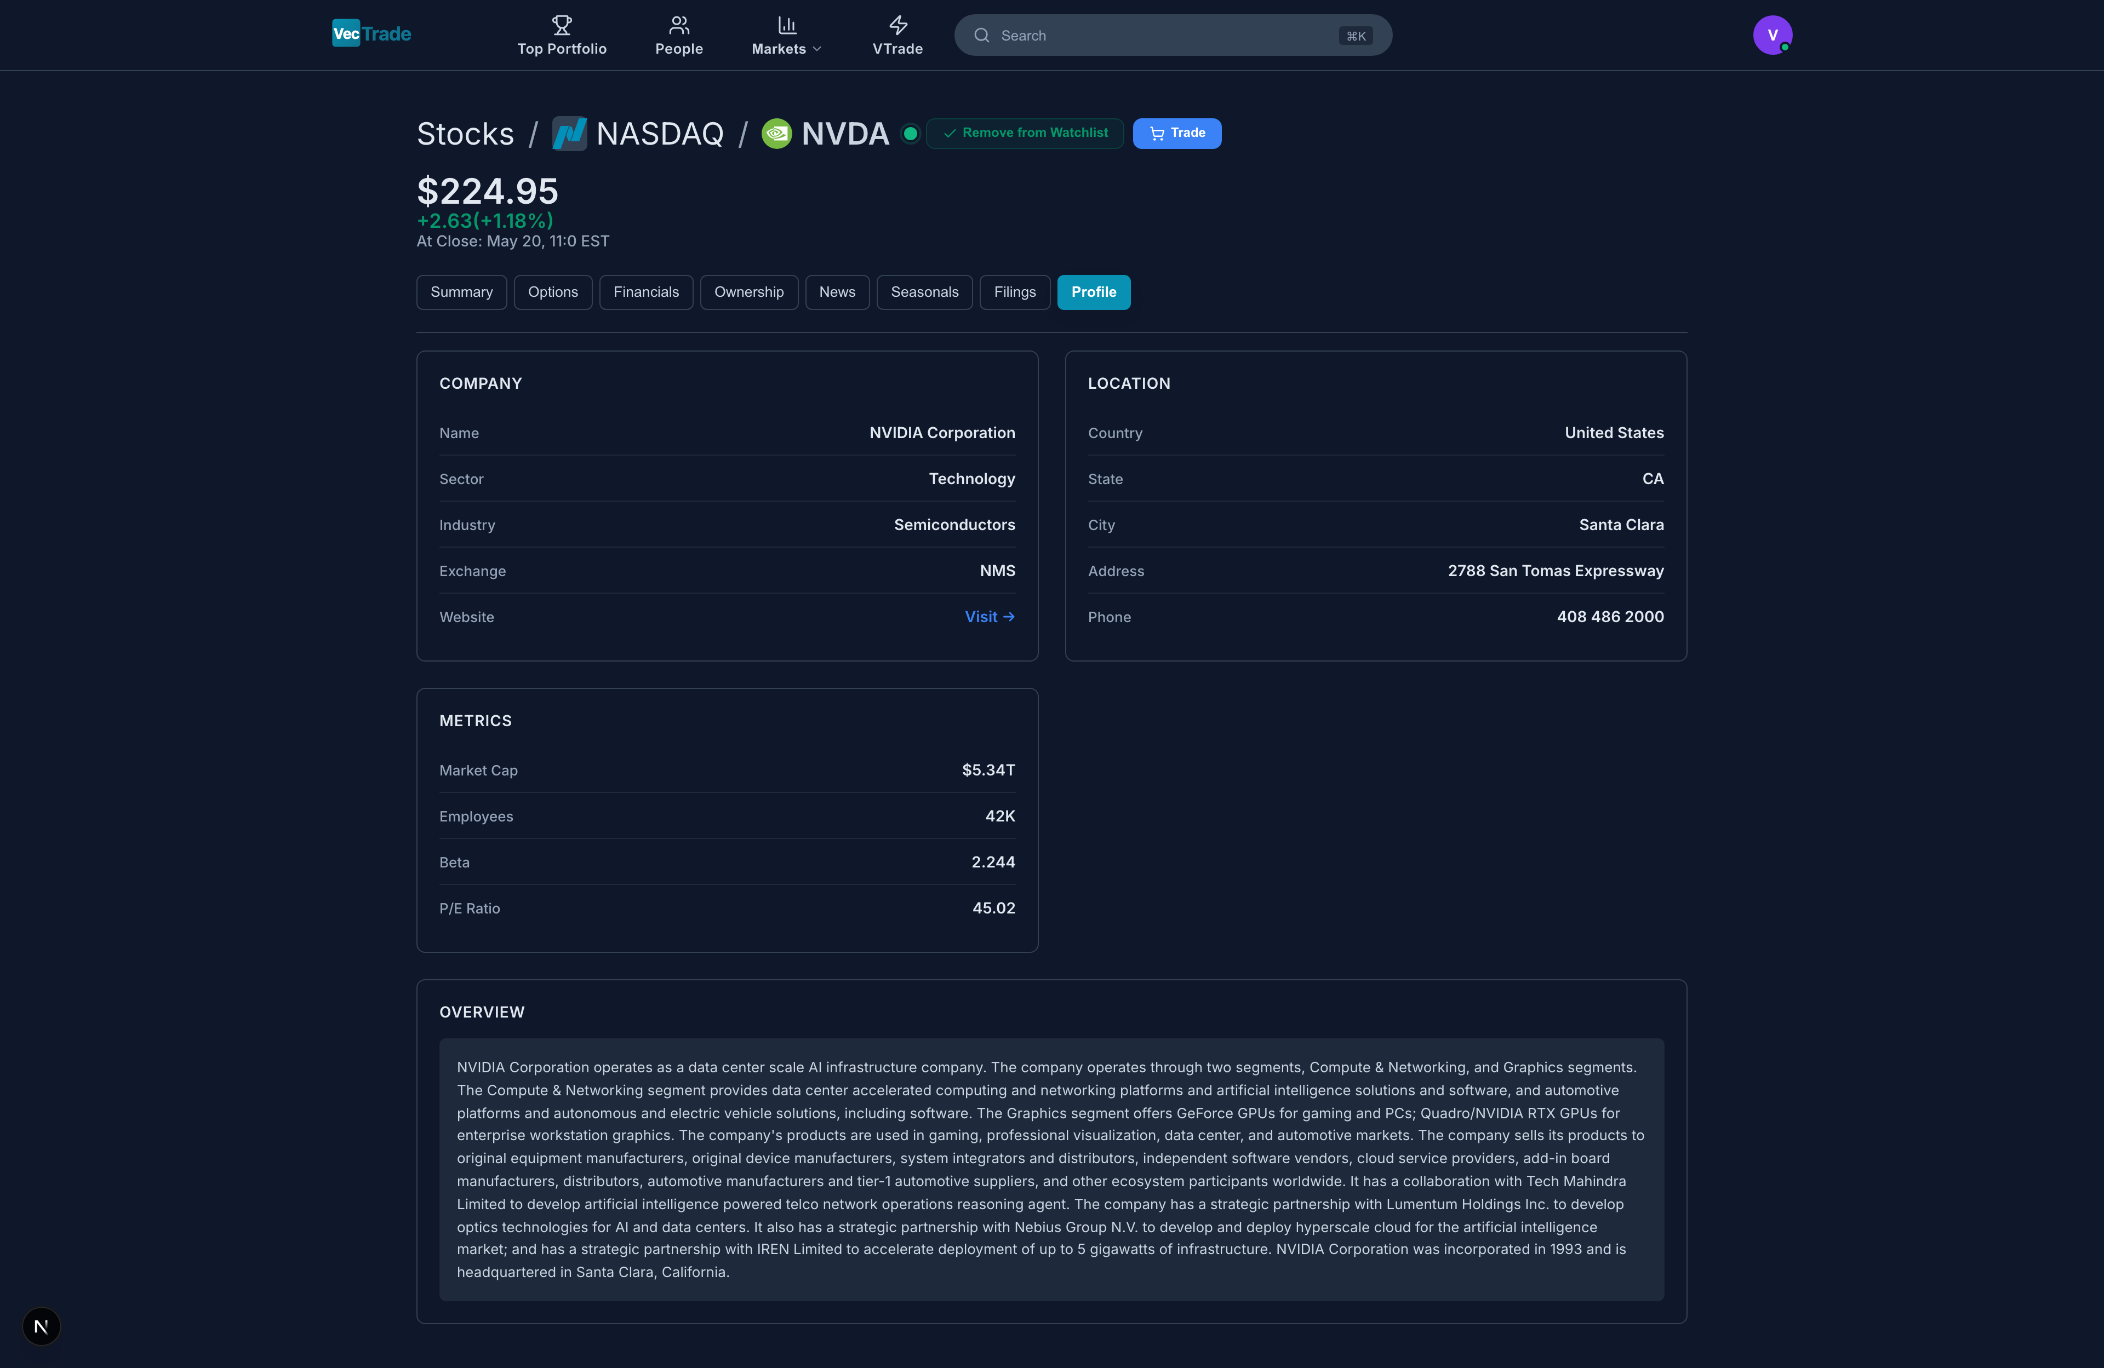Remove NVDA from Watchlist
The height and width of the screenshot is (1368, 2104).
[1025, 134]
